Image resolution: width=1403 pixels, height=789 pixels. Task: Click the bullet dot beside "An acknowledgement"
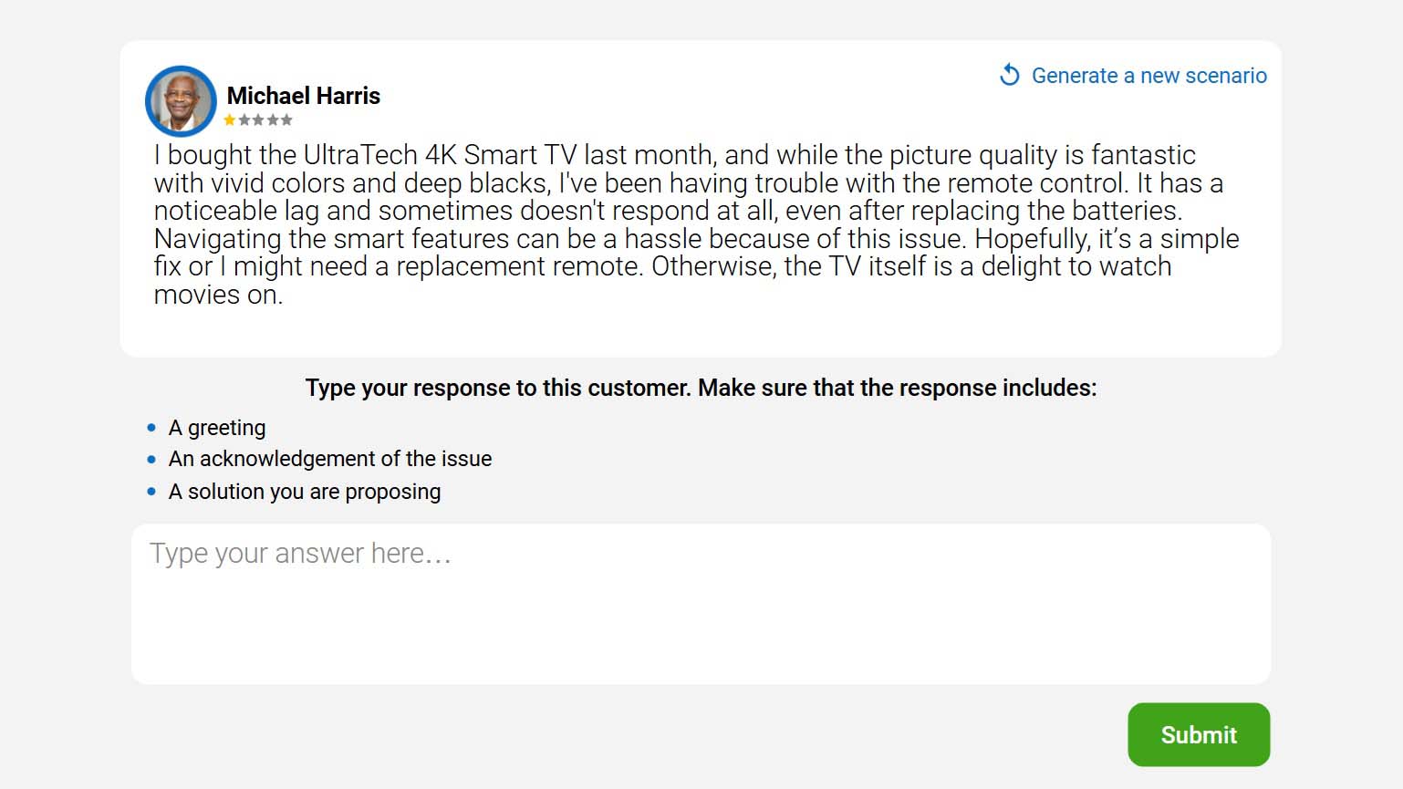pos(151,459)
